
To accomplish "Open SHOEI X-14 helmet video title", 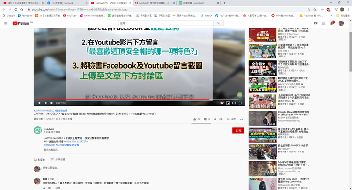I will click(x=292, y=146).
